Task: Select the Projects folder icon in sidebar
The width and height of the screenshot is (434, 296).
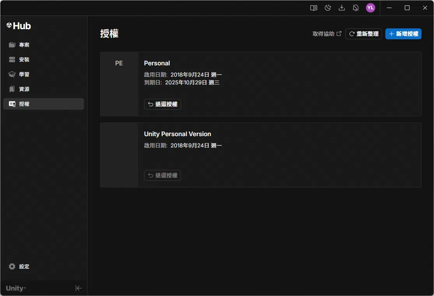Action: [x=12, y=44]
